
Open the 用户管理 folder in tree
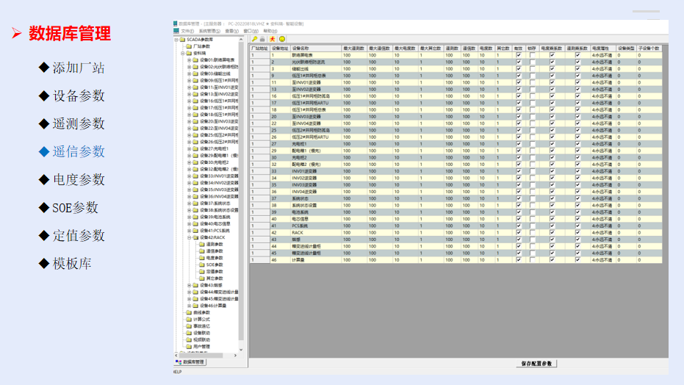pyautogui.click(x=201, y=346)
